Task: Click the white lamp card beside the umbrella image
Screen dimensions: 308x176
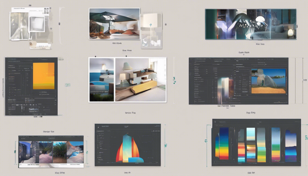Action: (x=152, y=31)
